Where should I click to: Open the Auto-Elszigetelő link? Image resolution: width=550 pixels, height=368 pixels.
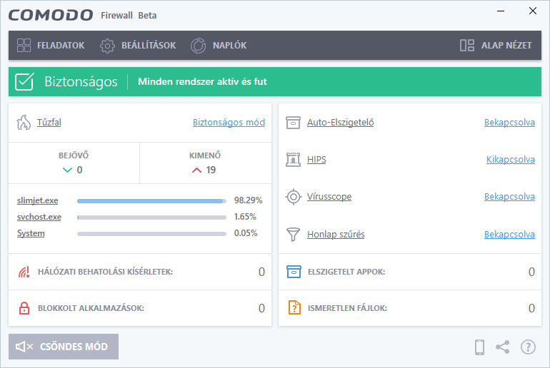click(340, 123)
